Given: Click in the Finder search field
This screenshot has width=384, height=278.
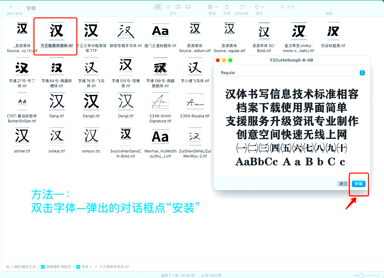Looking at the screenshot, I should 329,7.
